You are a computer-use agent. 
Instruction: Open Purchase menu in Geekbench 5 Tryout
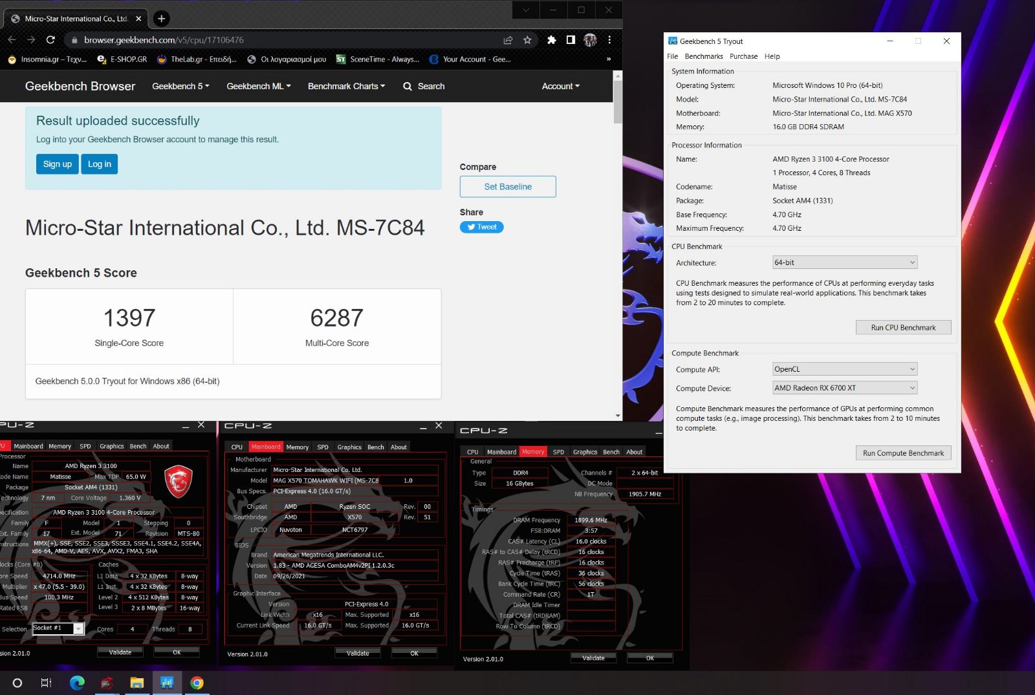coord(744,56)
